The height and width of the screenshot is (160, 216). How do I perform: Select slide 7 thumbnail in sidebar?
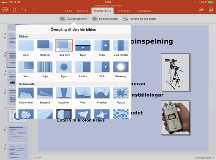(18, 133)
